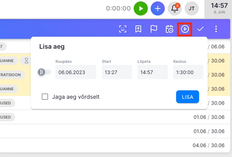Click the face scan icon in toolbar

pos(123,29)
